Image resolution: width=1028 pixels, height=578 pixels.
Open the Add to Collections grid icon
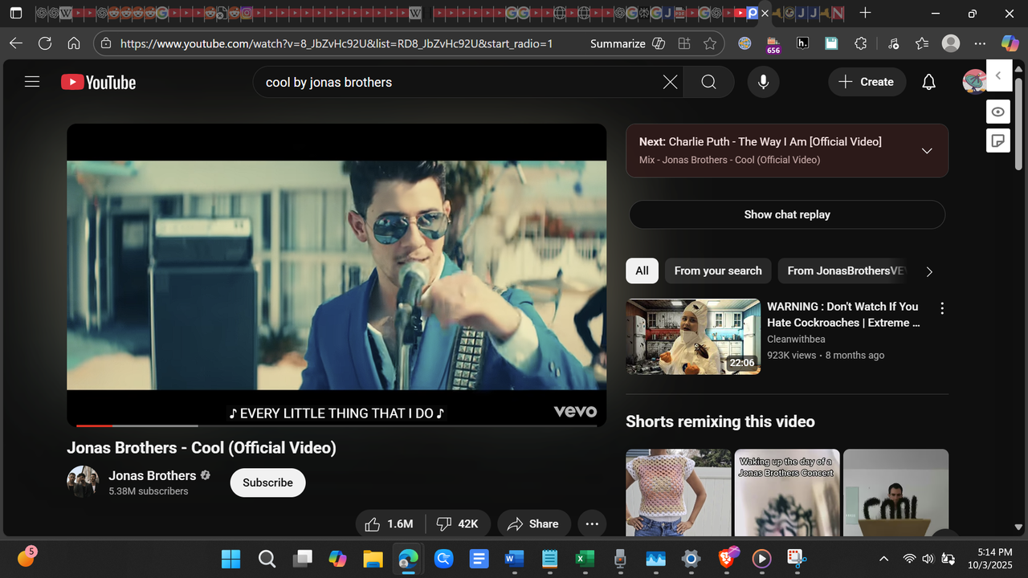click(x=684, y=43)
